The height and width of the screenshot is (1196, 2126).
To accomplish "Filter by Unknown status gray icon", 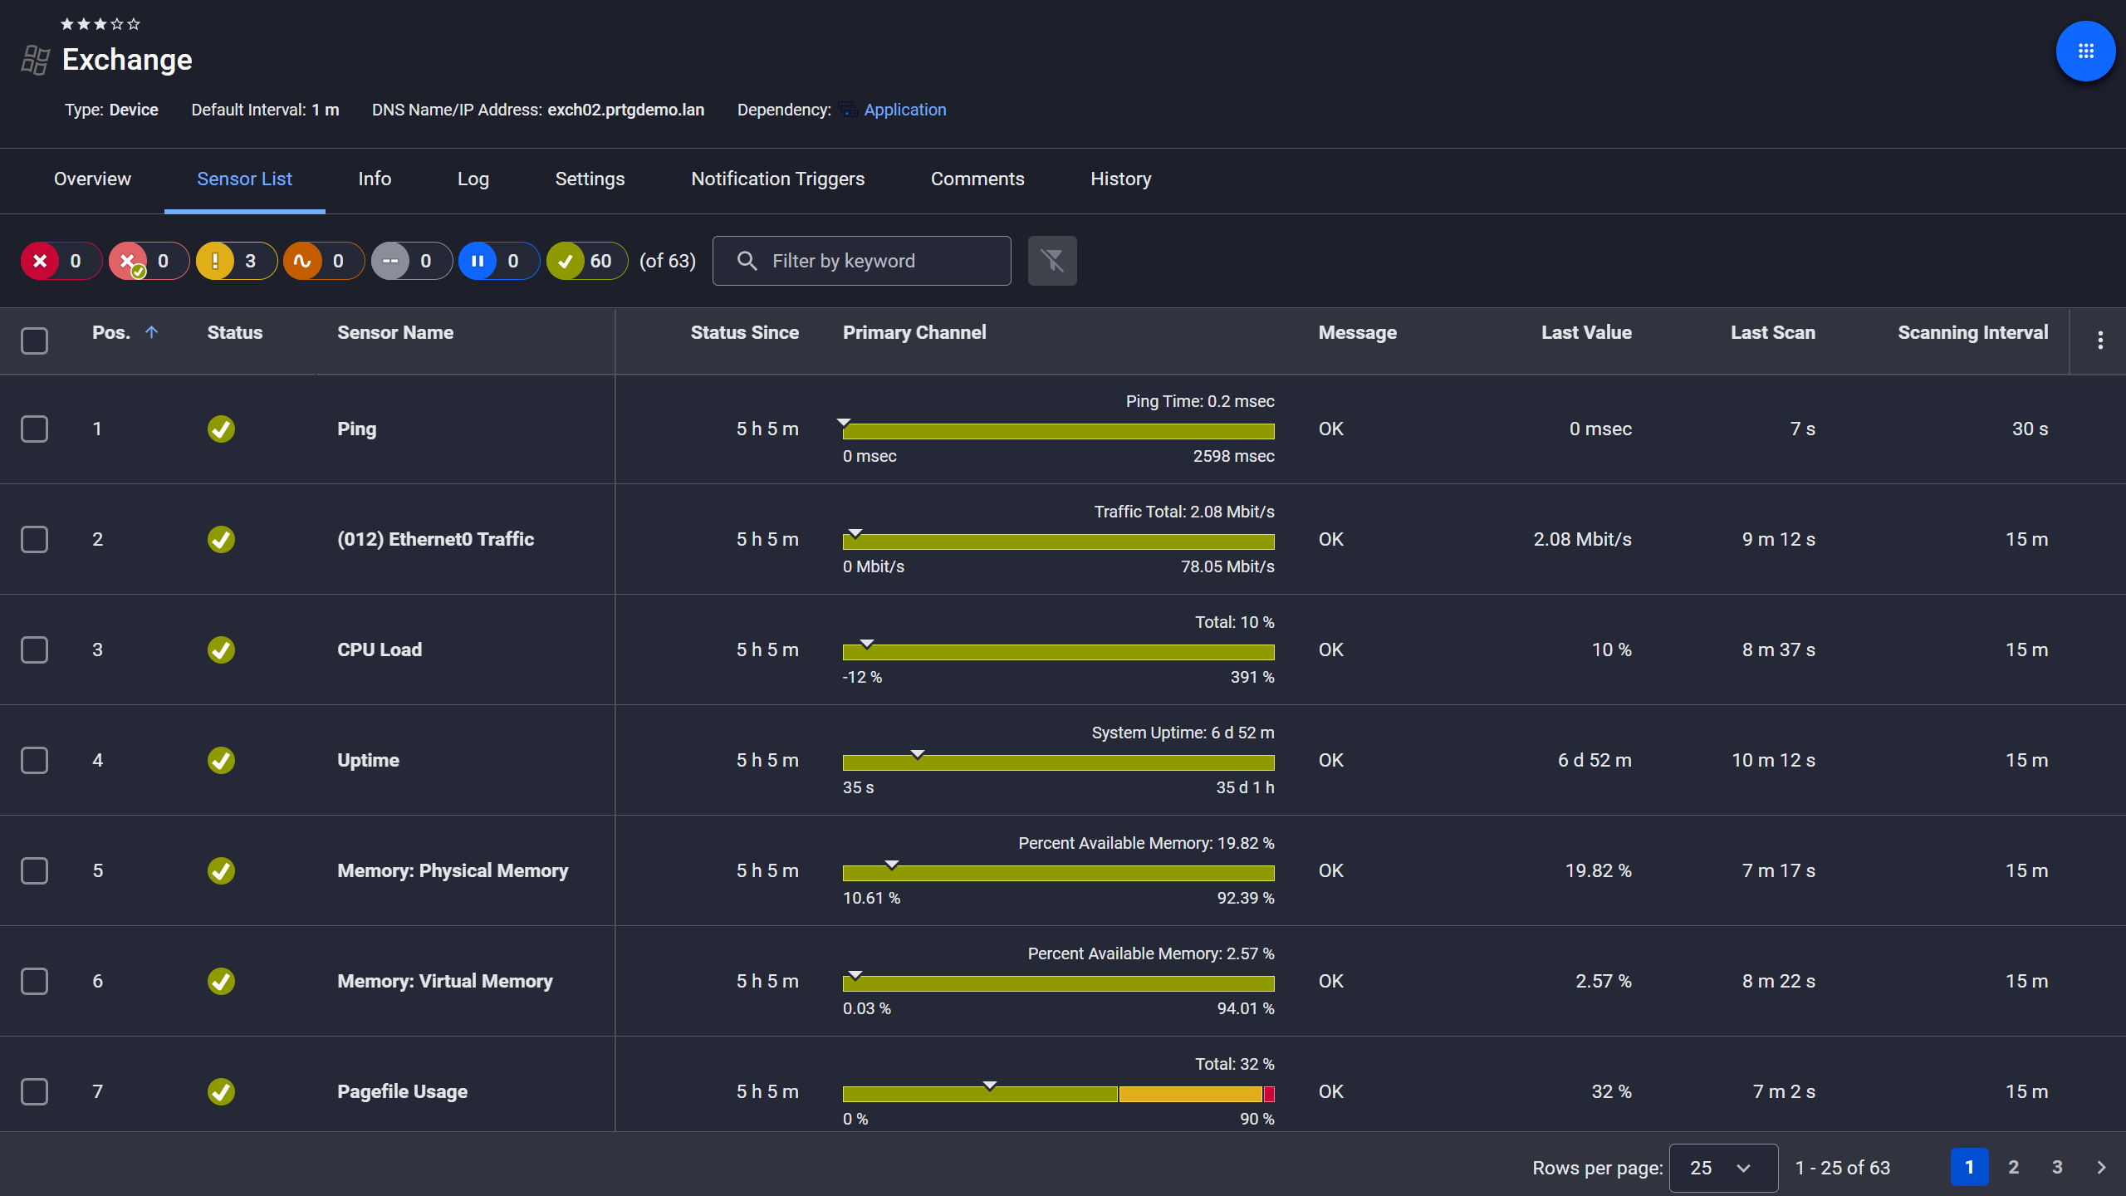I will tap(390, 261).
